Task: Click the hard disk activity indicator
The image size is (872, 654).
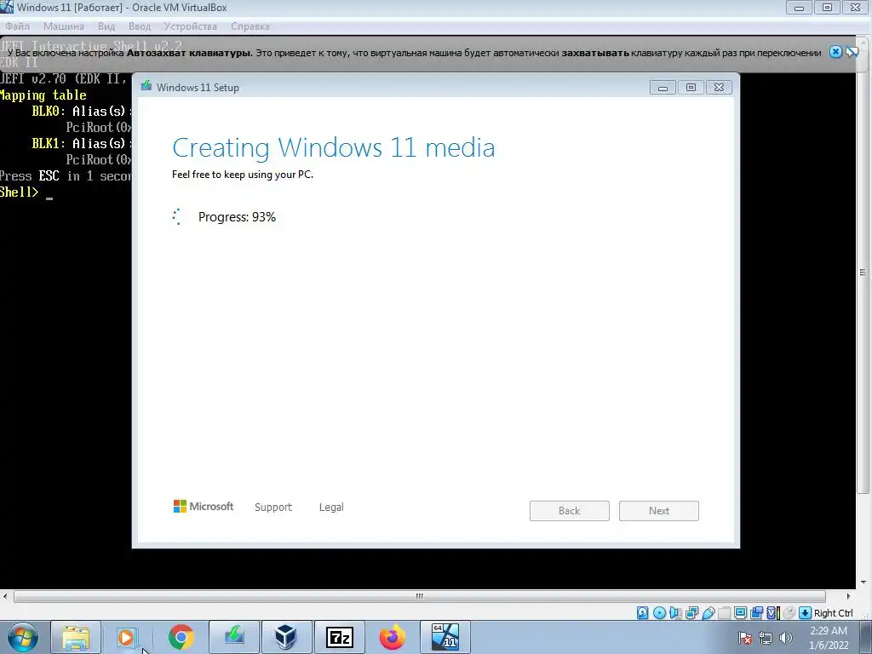Action: (x=642, y=613)
